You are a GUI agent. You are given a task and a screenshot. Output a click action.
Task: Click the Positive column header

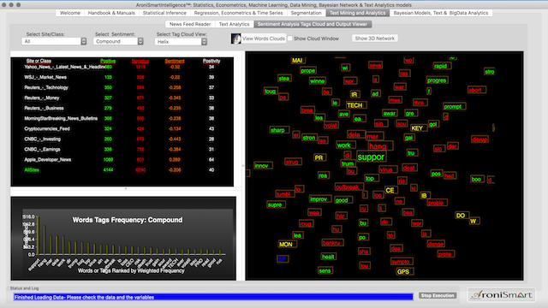(108, 61)
